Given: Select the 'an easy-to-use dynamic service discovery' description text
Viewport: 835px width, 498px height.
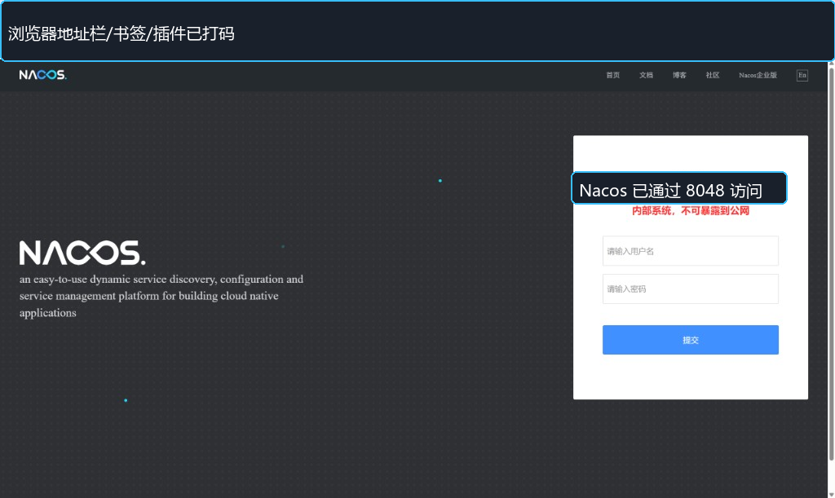Looking at the screenshot, I should coord(161,296).
